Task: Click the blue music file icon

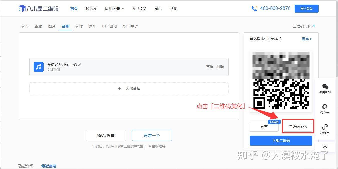Action: tap(39, 67)
